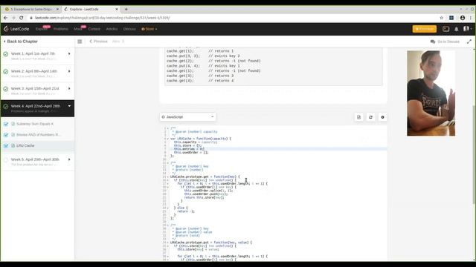Click Week 5 empty status circle
476x267 pixels.
coord(5,160)
